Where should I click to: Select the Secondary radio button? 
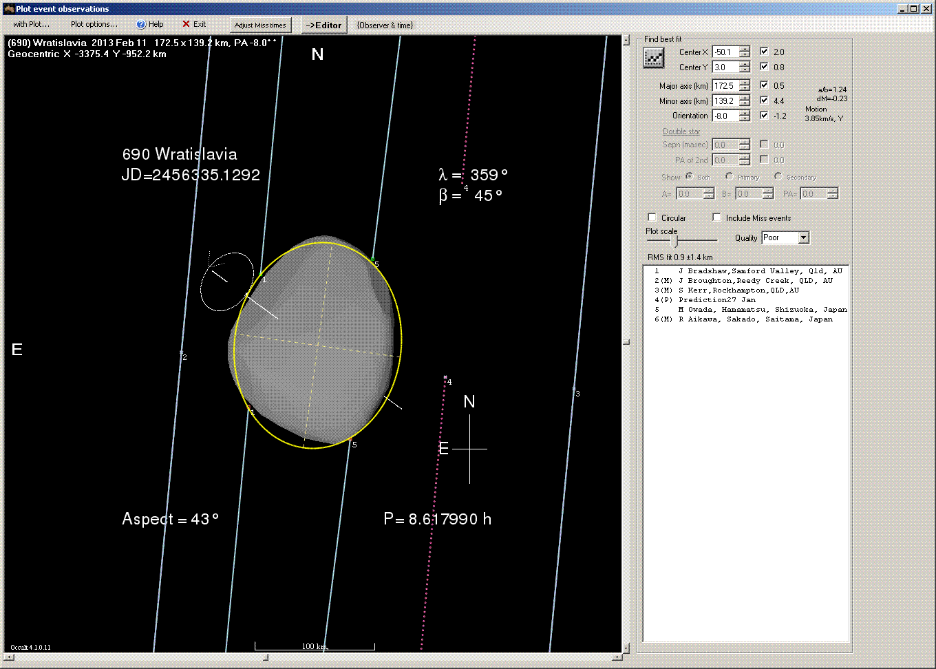click(778, 176)
